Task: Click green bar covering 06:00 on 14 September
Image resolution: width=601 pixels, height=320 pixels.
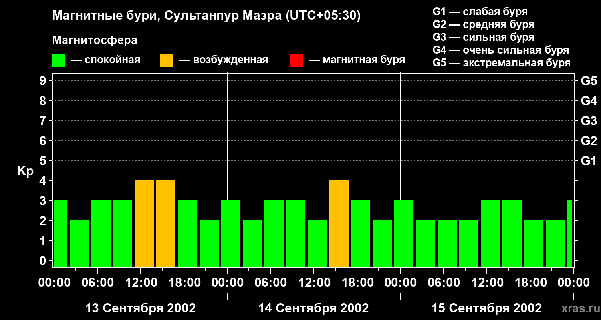Action: pos(274,234)
